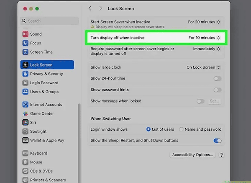Click the Internet Accounts @ icon

tap(25, 105)
